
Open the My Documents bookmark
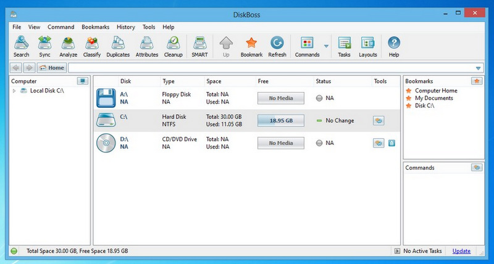point(434,98)
